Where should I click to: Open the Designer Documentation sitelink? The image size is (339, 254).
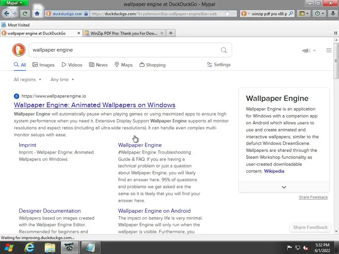[50, 211]
